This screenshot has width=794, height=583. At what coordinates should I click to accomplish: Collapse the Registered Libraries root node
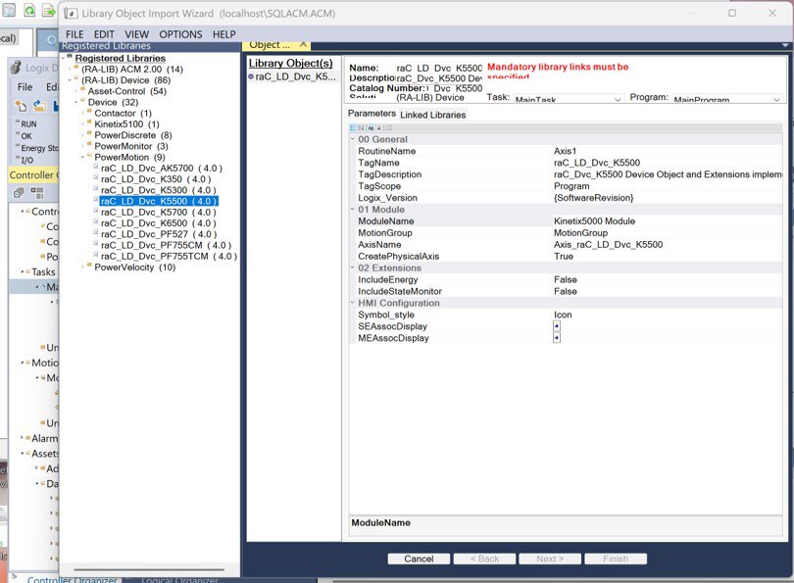[64, 58]
